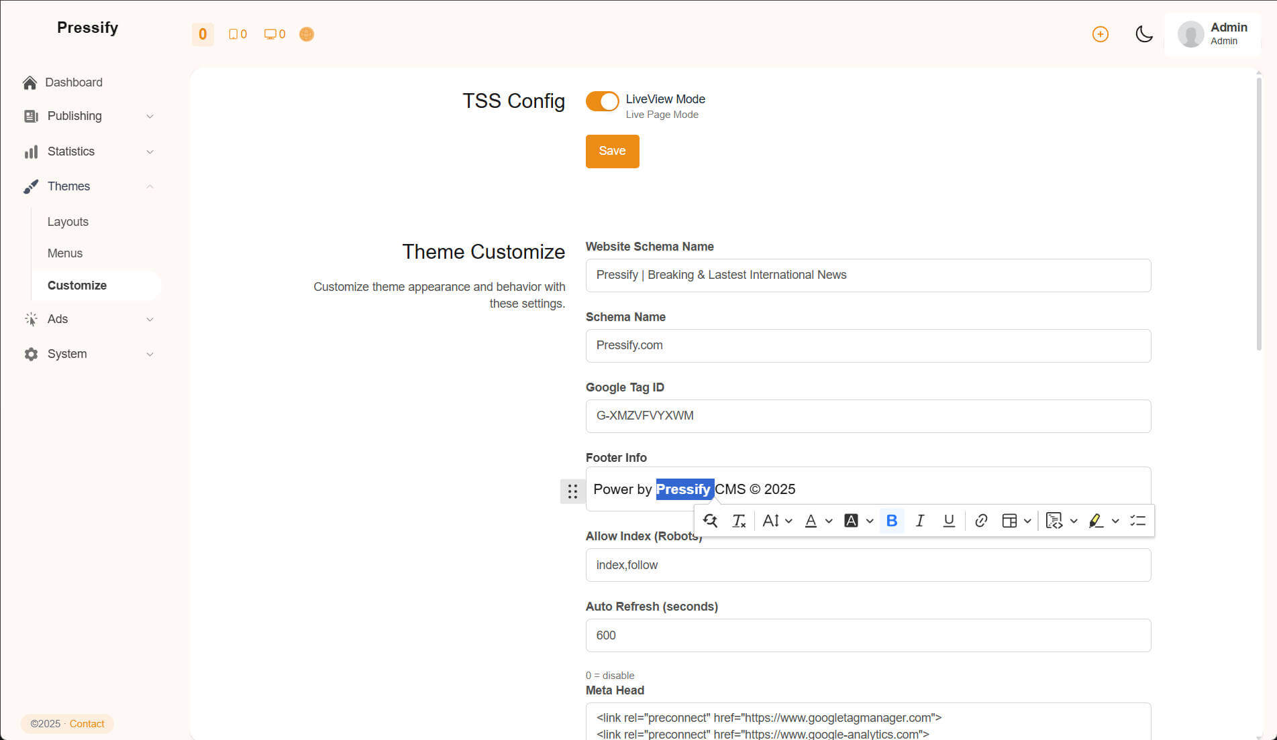Toggle bold formatting in editor toolbar
This screenshot has height=740, width=1277.
point(891,521)
